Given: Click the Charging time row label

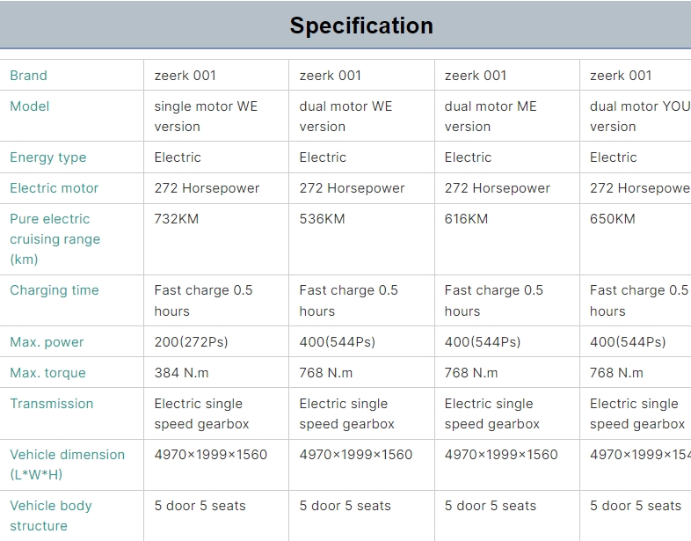Looking at the screenshot, I should point(55,290).
